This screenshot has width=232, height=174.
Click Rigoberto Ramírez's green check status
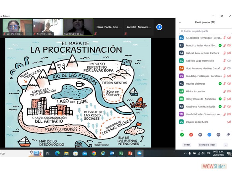click(220, 106)
